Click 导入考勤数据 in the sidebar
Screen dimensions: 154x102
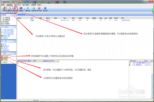pos(6,18)
